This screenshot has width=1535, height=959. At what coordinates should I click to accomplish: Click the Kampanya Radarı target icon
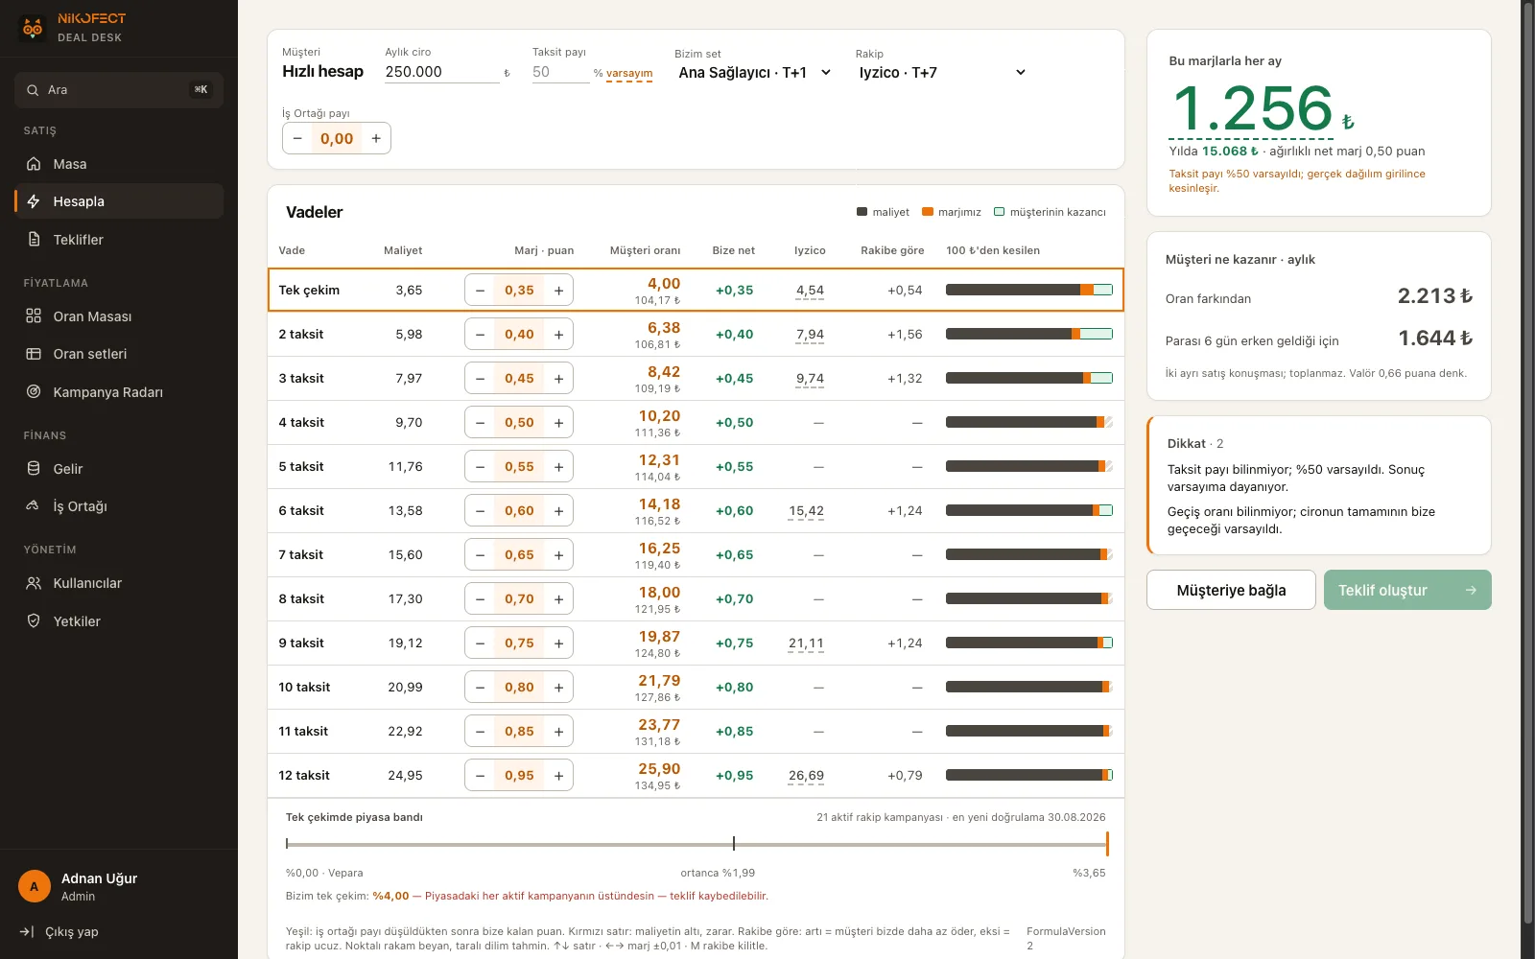(x=34, y=392)
